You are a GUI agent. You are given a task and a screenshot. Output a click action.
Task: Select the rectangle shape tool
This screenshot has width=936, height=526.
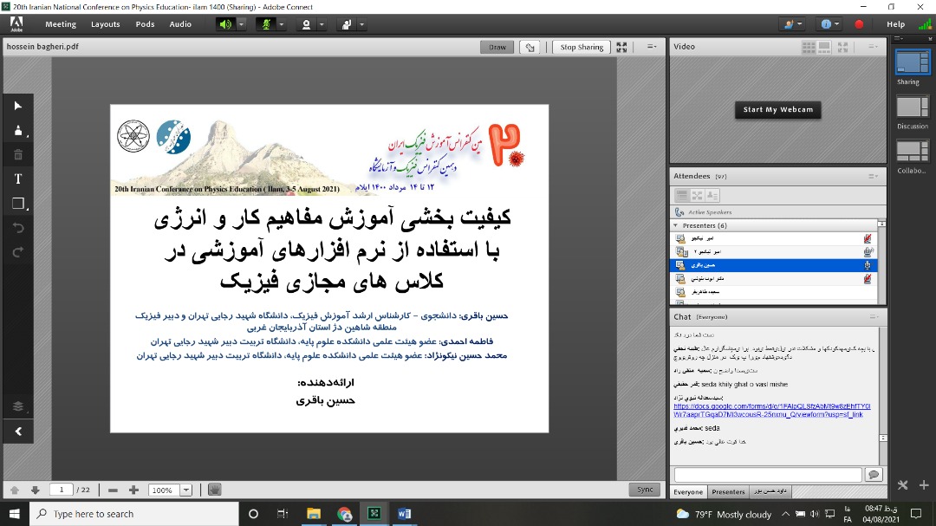[18, 204]
